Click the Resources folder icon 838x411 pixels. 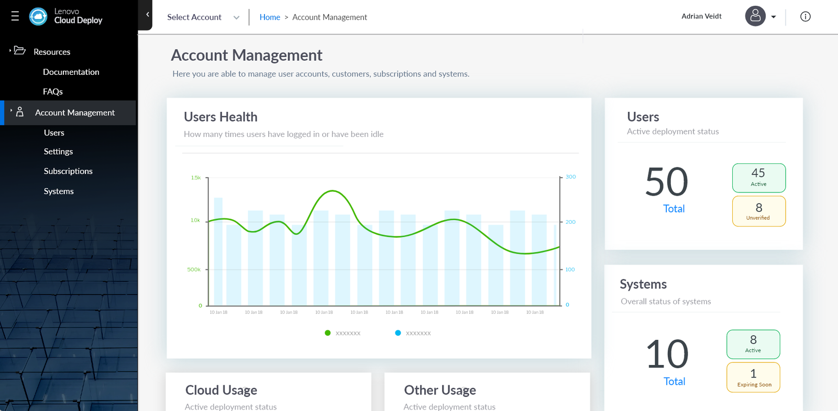pyautogui.click(x=20, y=51)
